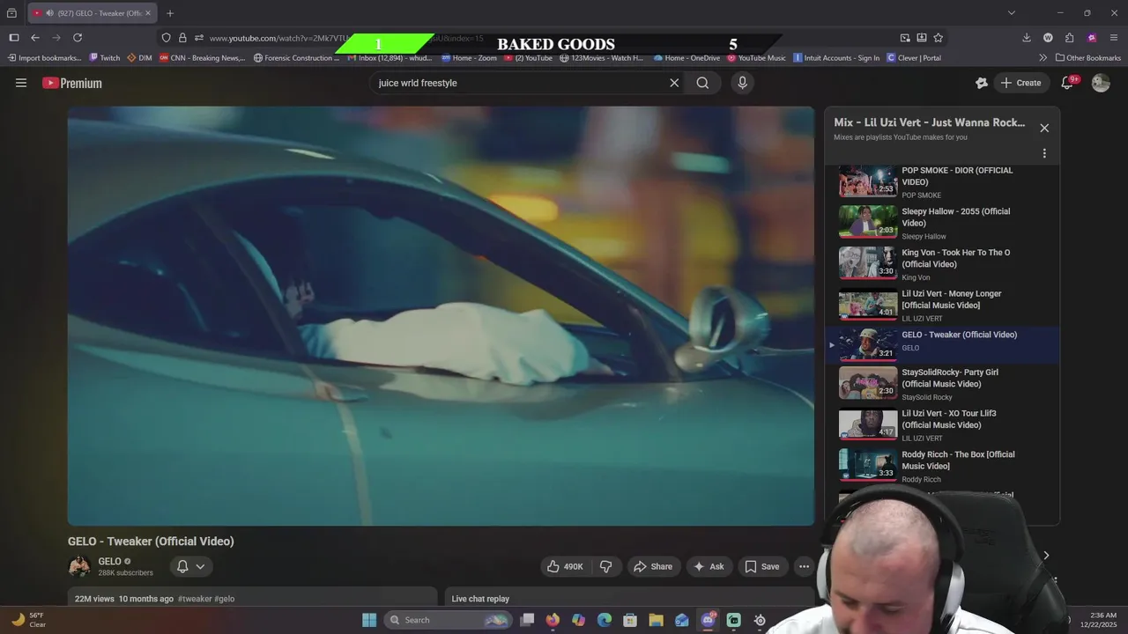Play Lil Uzi Vert - Money Longer

point(943,306)
